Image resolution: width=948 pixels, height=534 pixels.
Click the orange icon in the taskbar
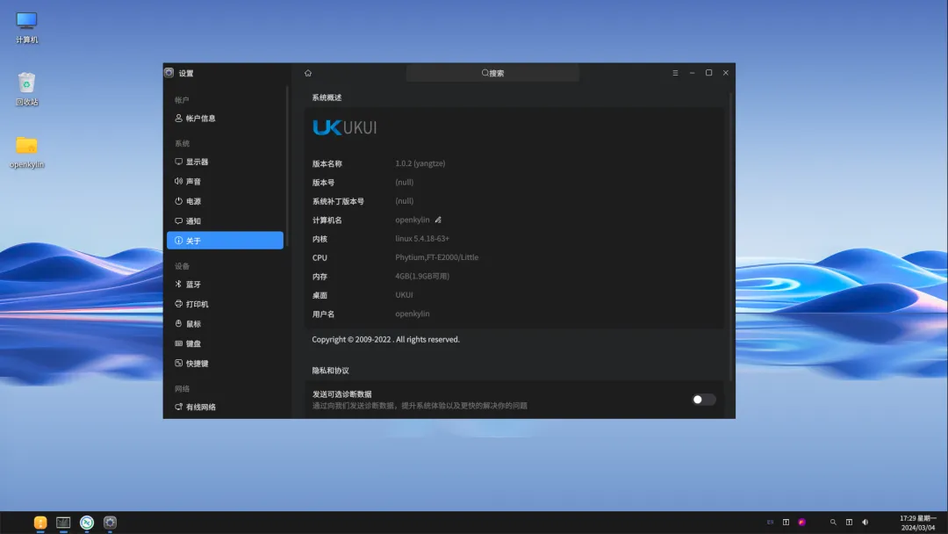(x=40, y=523)
